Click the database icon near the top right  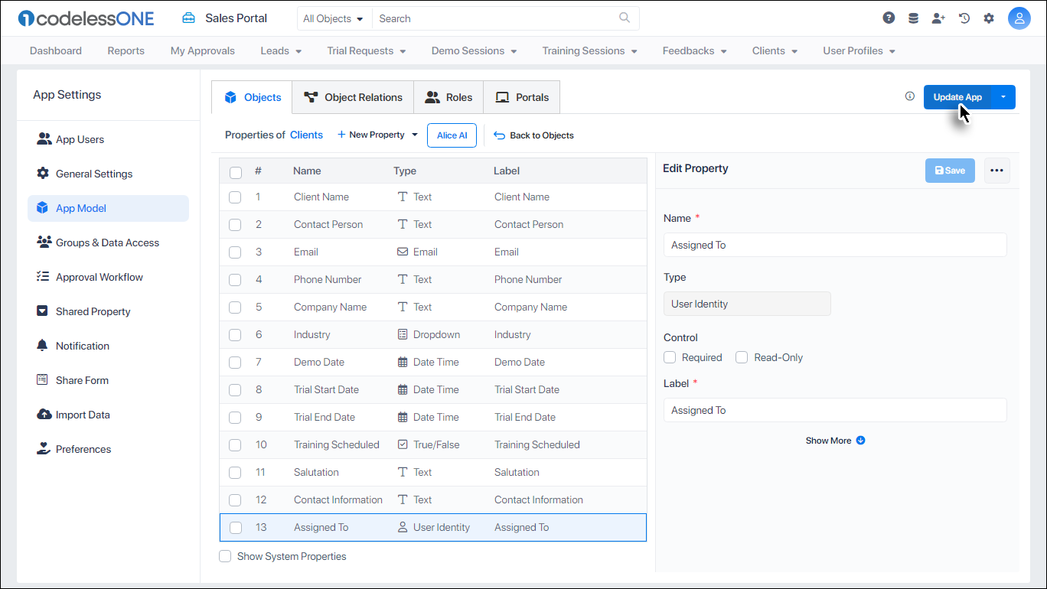913,17
